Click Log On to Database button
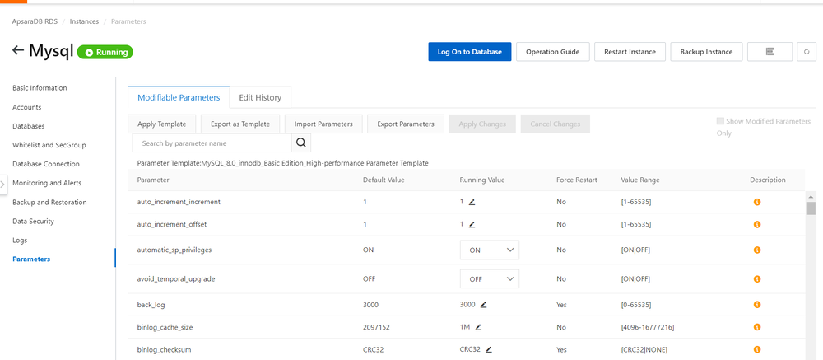This screenshot has height=360, width=823. pos(469,52)
